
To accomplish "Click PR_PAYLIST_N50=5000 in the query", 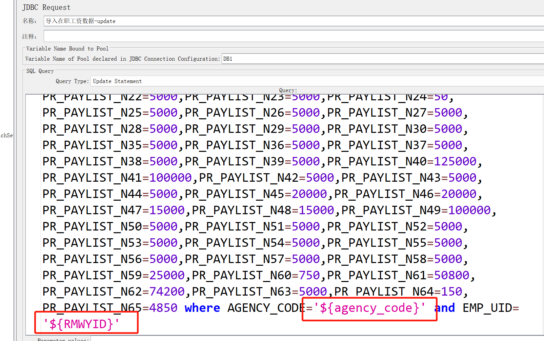I will [x=110, y=226].
